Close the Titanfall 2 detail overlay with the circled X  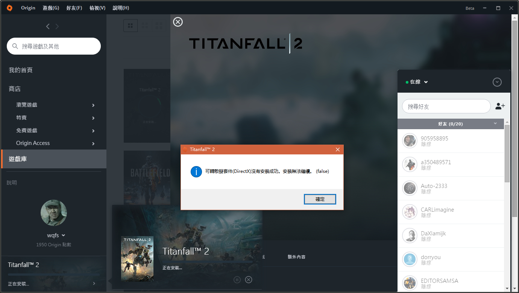pos(178,22)
